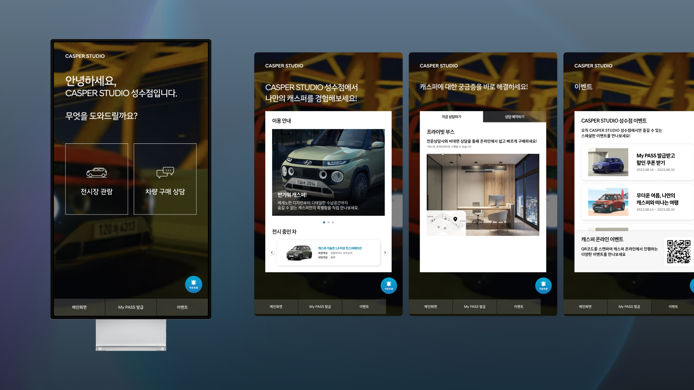
Task: Switch to the 지금 상담하기 tab
Action: [451, 117]
